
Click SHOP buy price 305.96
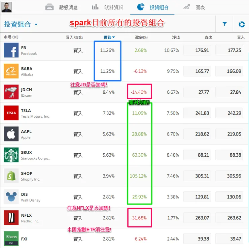[x=229, y=176]
